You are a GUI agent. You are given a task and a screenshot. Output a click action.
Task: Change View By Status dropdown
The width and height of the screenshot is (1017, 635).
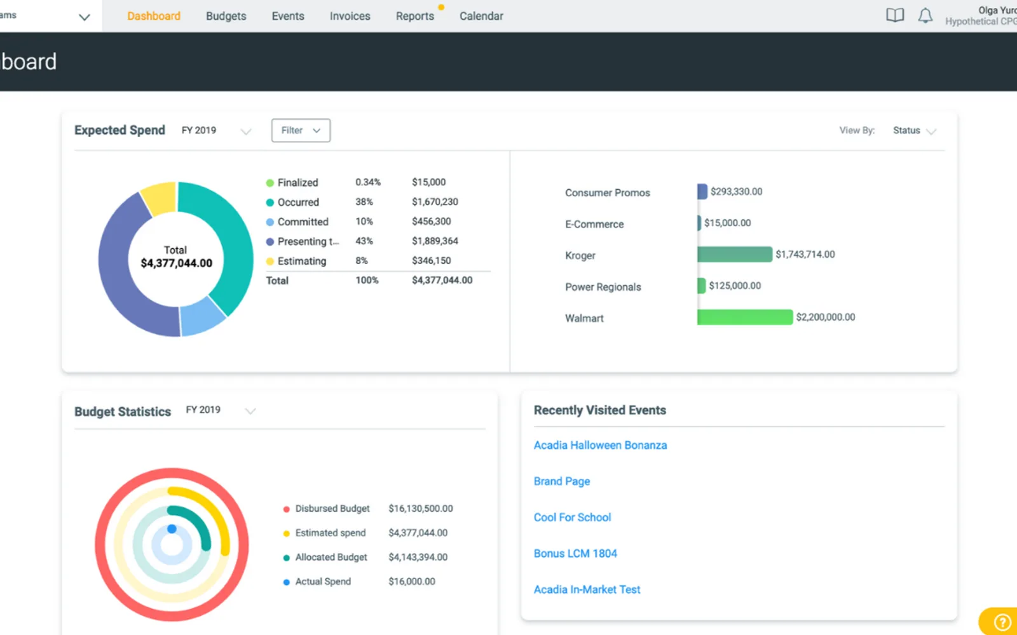(x=914, y=131)
